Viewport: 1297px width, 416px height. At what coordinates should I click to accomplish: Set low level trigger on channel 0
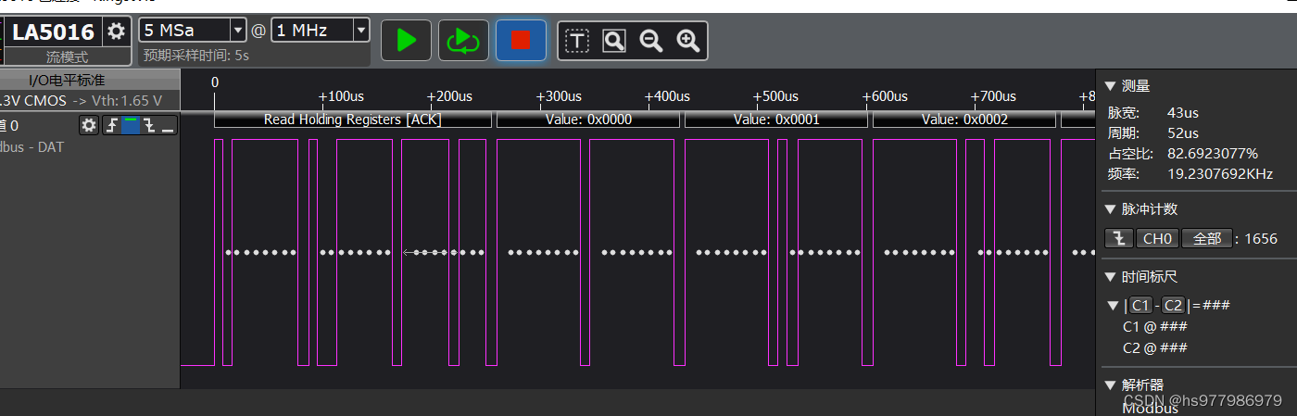[167, 125]
